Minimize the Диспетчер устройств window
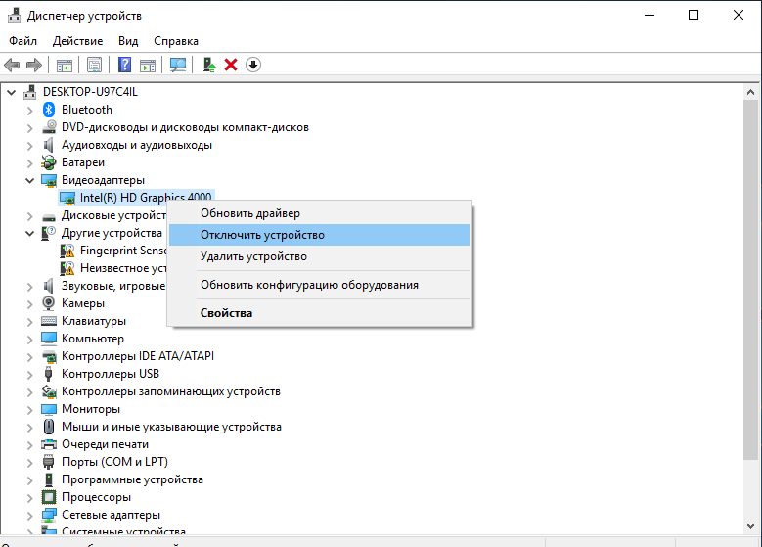The width and height of the screenshot is (762, 547). [x=650, y=15]
